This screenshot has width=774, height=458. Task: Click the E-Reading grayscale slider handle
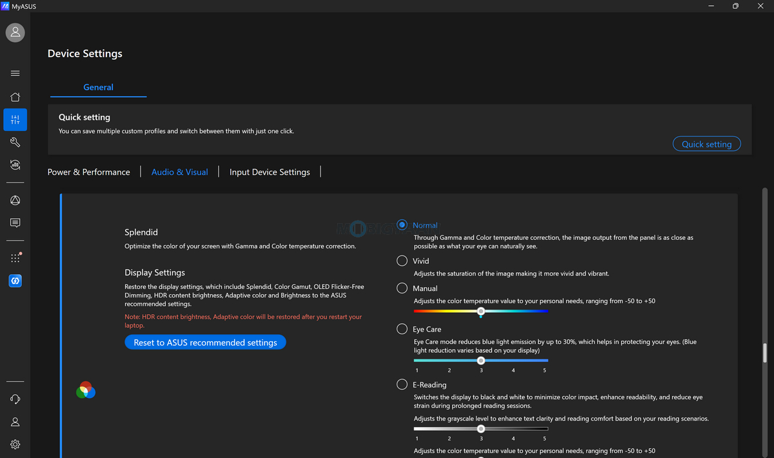(481, 428)
